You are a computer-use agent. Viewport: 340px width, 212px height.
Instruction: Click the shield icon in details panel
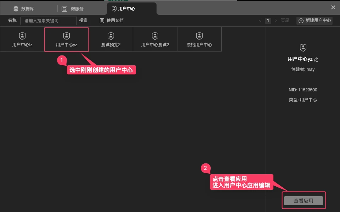click(x=303, y=48)
